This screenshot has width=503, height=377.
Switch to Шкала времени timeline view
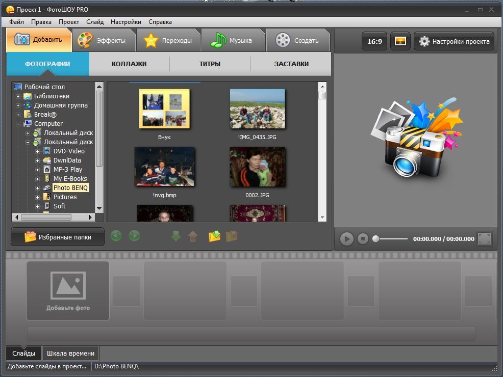click(x=70, y=353)
